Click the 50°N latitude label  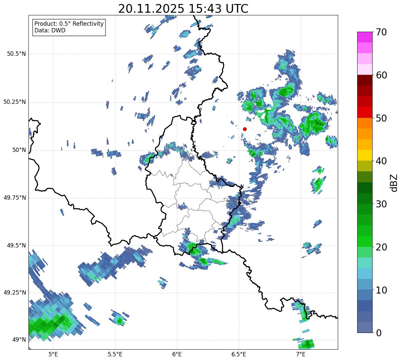[19, 150]
